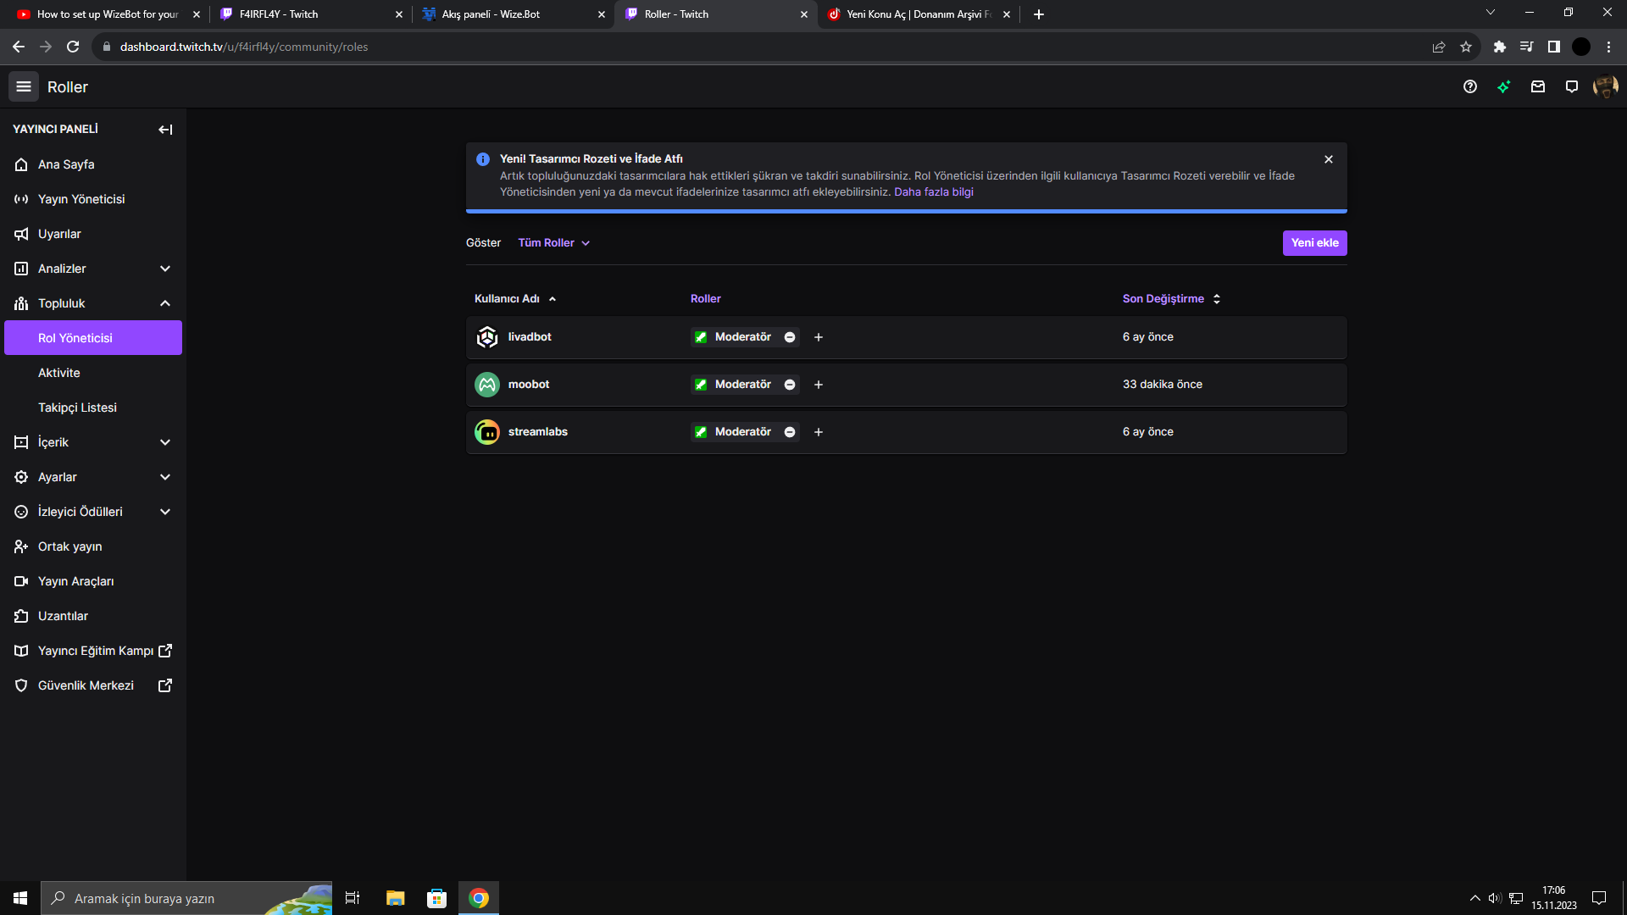The width and height of the screenshot is (1627, 915).
Task: Open Yayın Yöneticisi
Action: [93, 199]
